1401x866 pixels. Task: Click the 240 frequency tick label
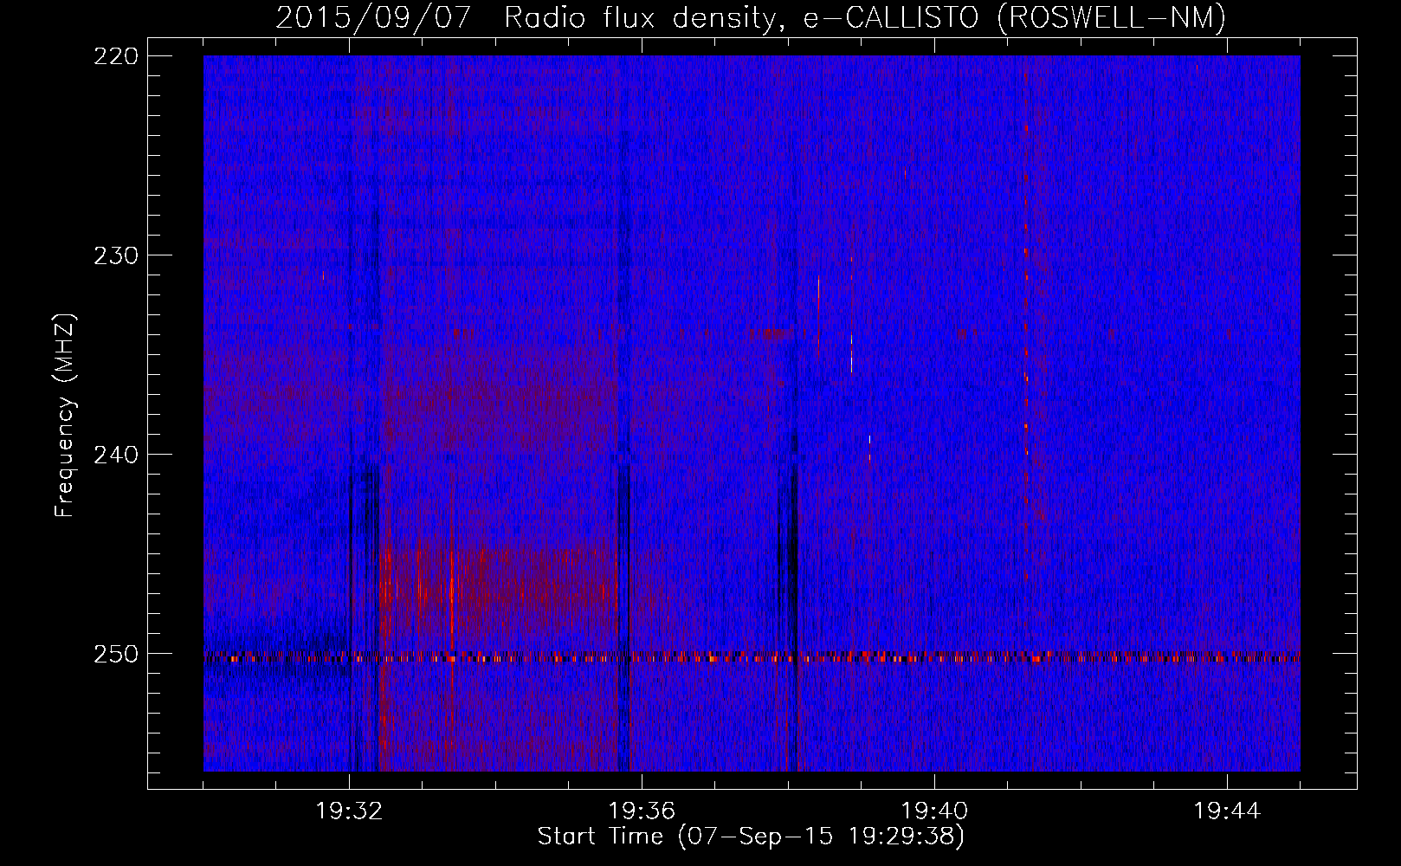[x=116, y=455]
